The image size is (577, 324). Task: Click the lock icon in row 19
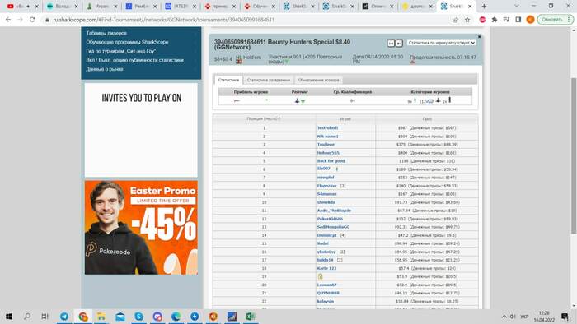click(x=320, y=276)
